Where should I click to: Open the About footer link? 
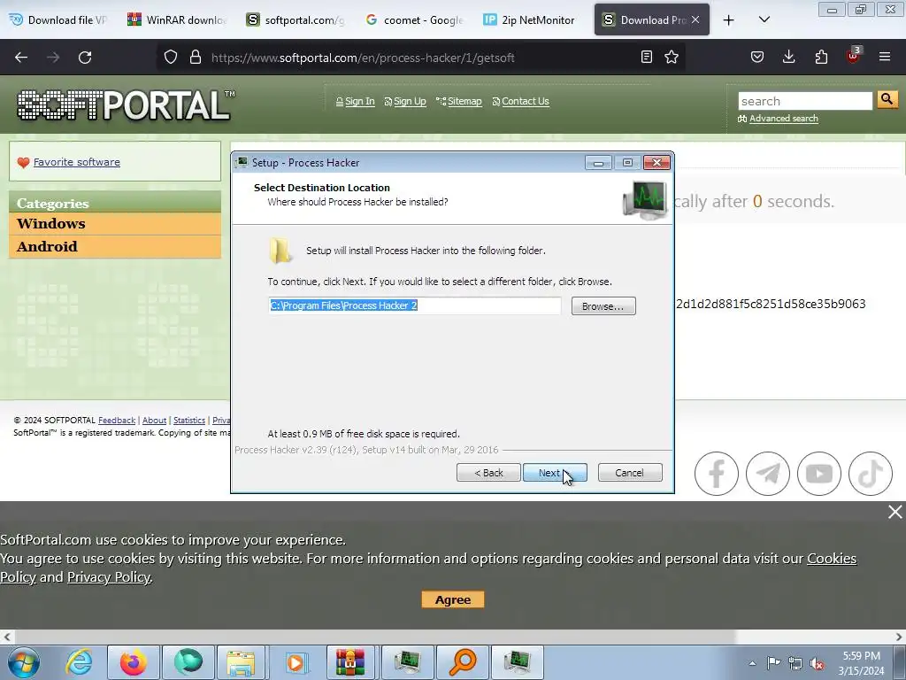154,421
